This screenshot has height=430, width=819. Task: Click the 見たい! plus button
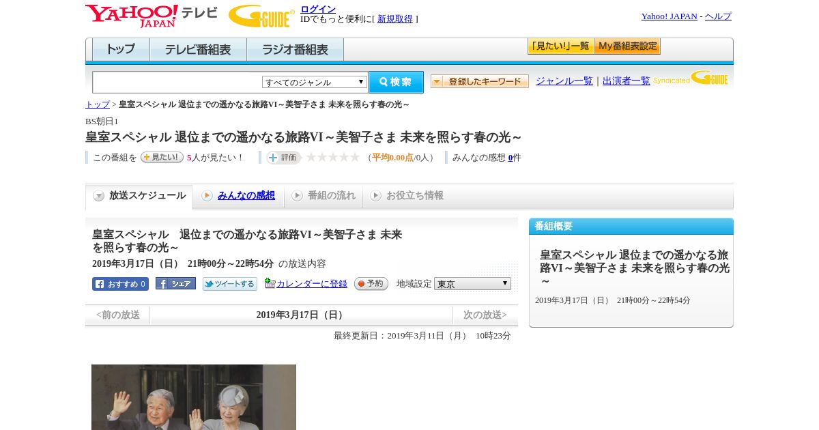pos(162,157)
